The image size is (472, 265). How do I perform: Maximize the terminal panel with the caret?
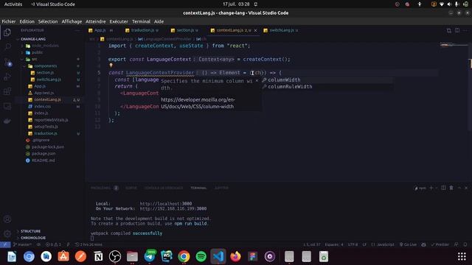(459, 188)
